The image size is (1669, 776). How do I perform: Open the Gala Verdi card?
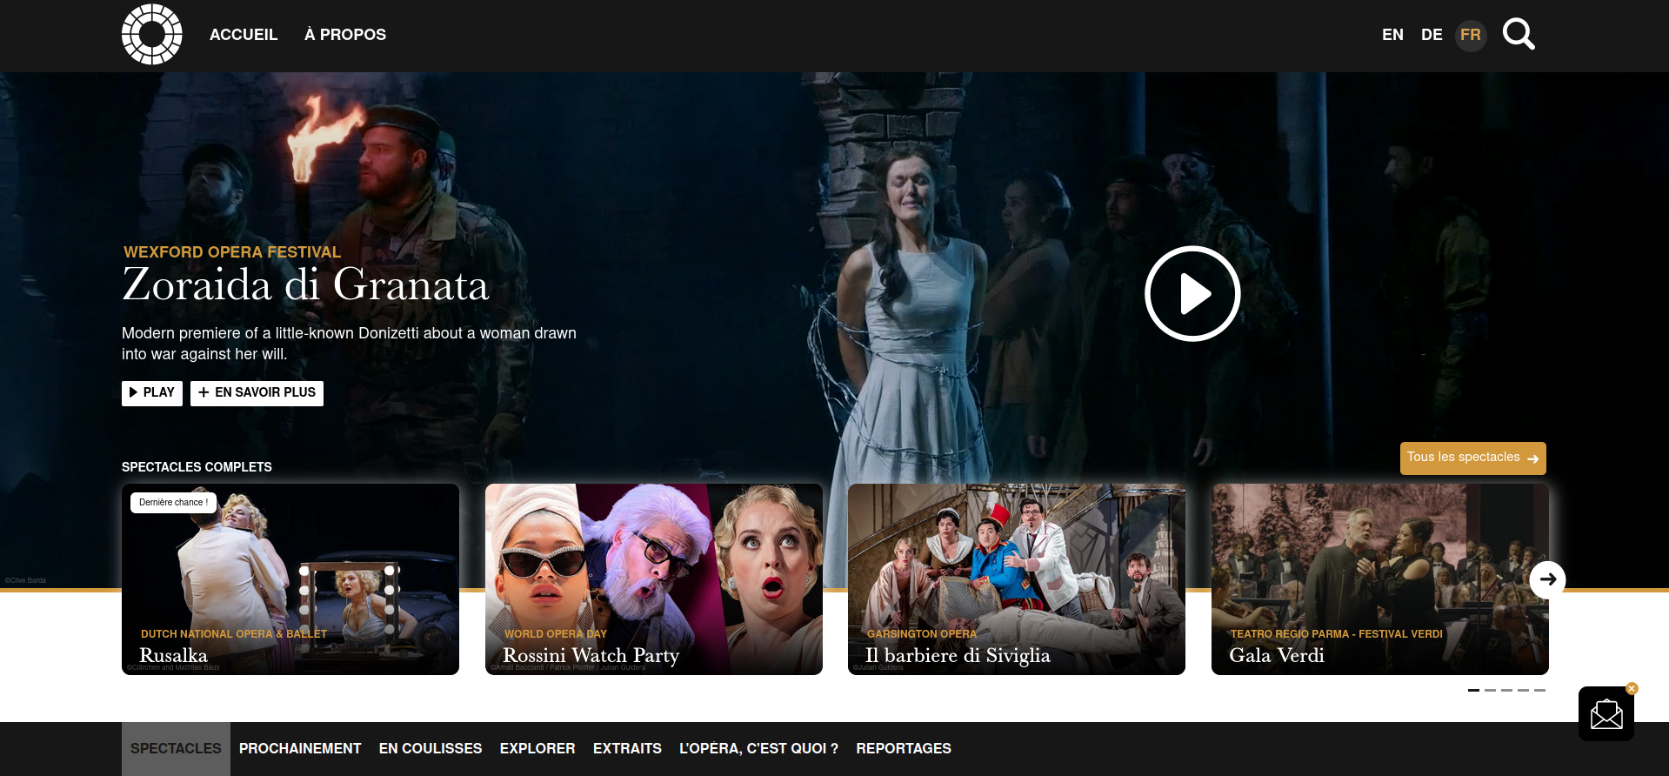click(x=1380, y=579)
